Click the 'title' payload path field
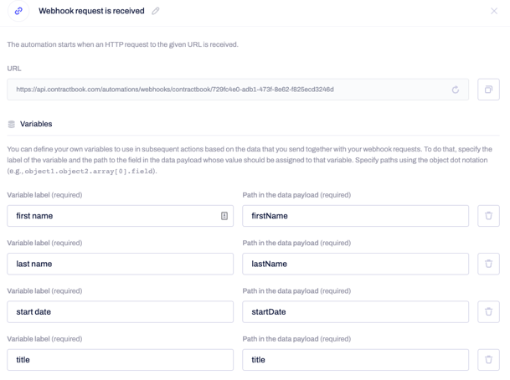 [x=356, y=360]
